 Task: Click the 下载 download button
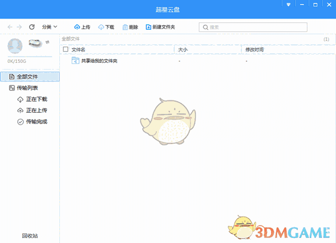(106, 27)
